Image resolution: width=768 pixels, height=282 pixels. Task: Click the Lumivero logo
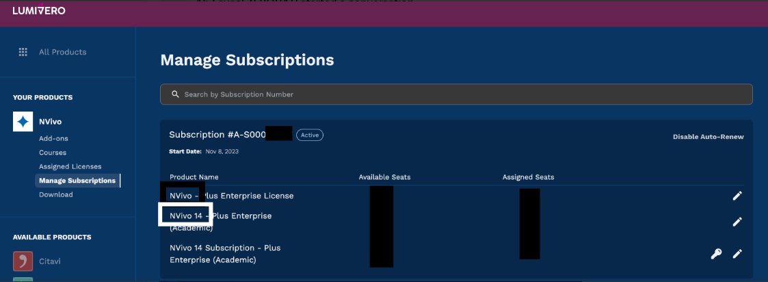pos(39,10)
